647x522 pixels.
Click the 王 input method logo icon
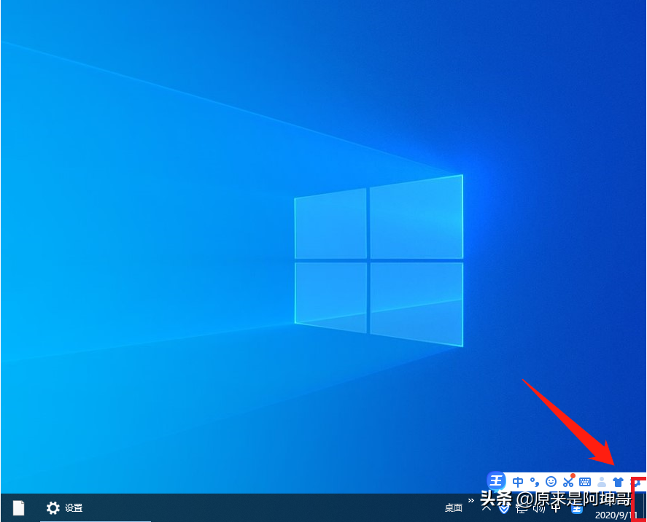tap(497, 481)
